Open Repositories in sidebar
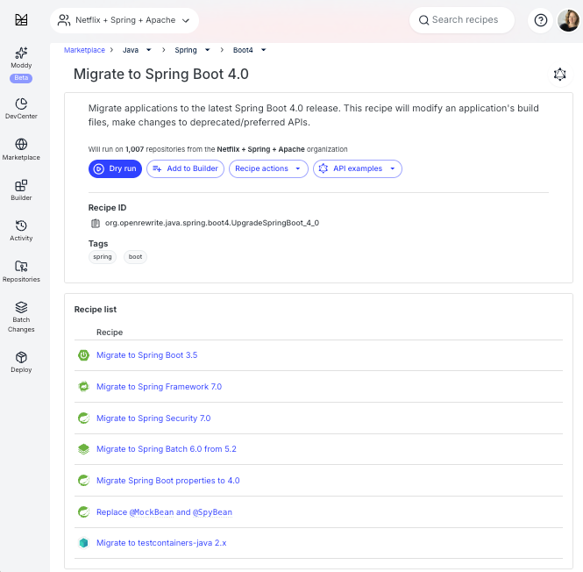 point(21,271)
